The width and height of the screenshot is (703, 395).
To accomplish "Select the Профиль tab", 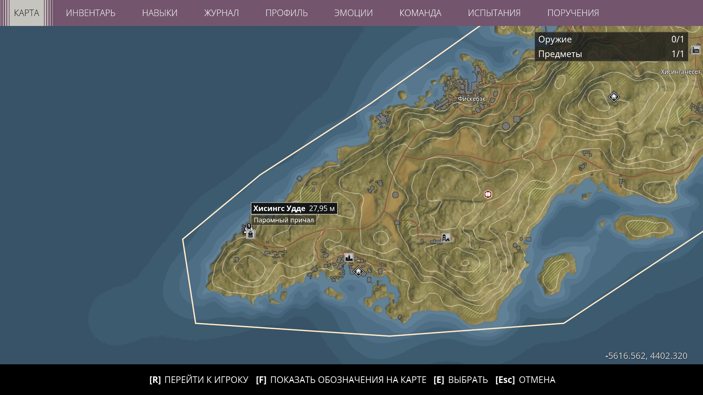I will pyautogui.click(x=286, y=13).
